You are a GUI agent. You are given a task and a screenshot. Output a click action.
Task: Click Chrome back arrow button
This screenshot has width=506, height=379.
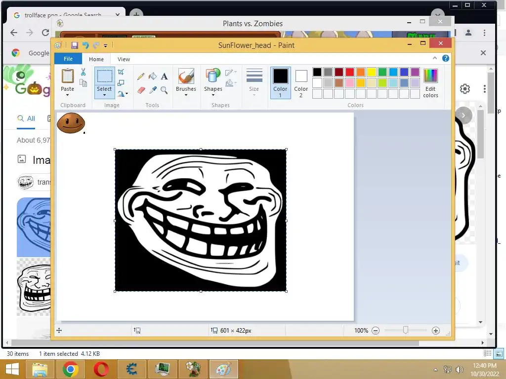[x=14, y=33]
